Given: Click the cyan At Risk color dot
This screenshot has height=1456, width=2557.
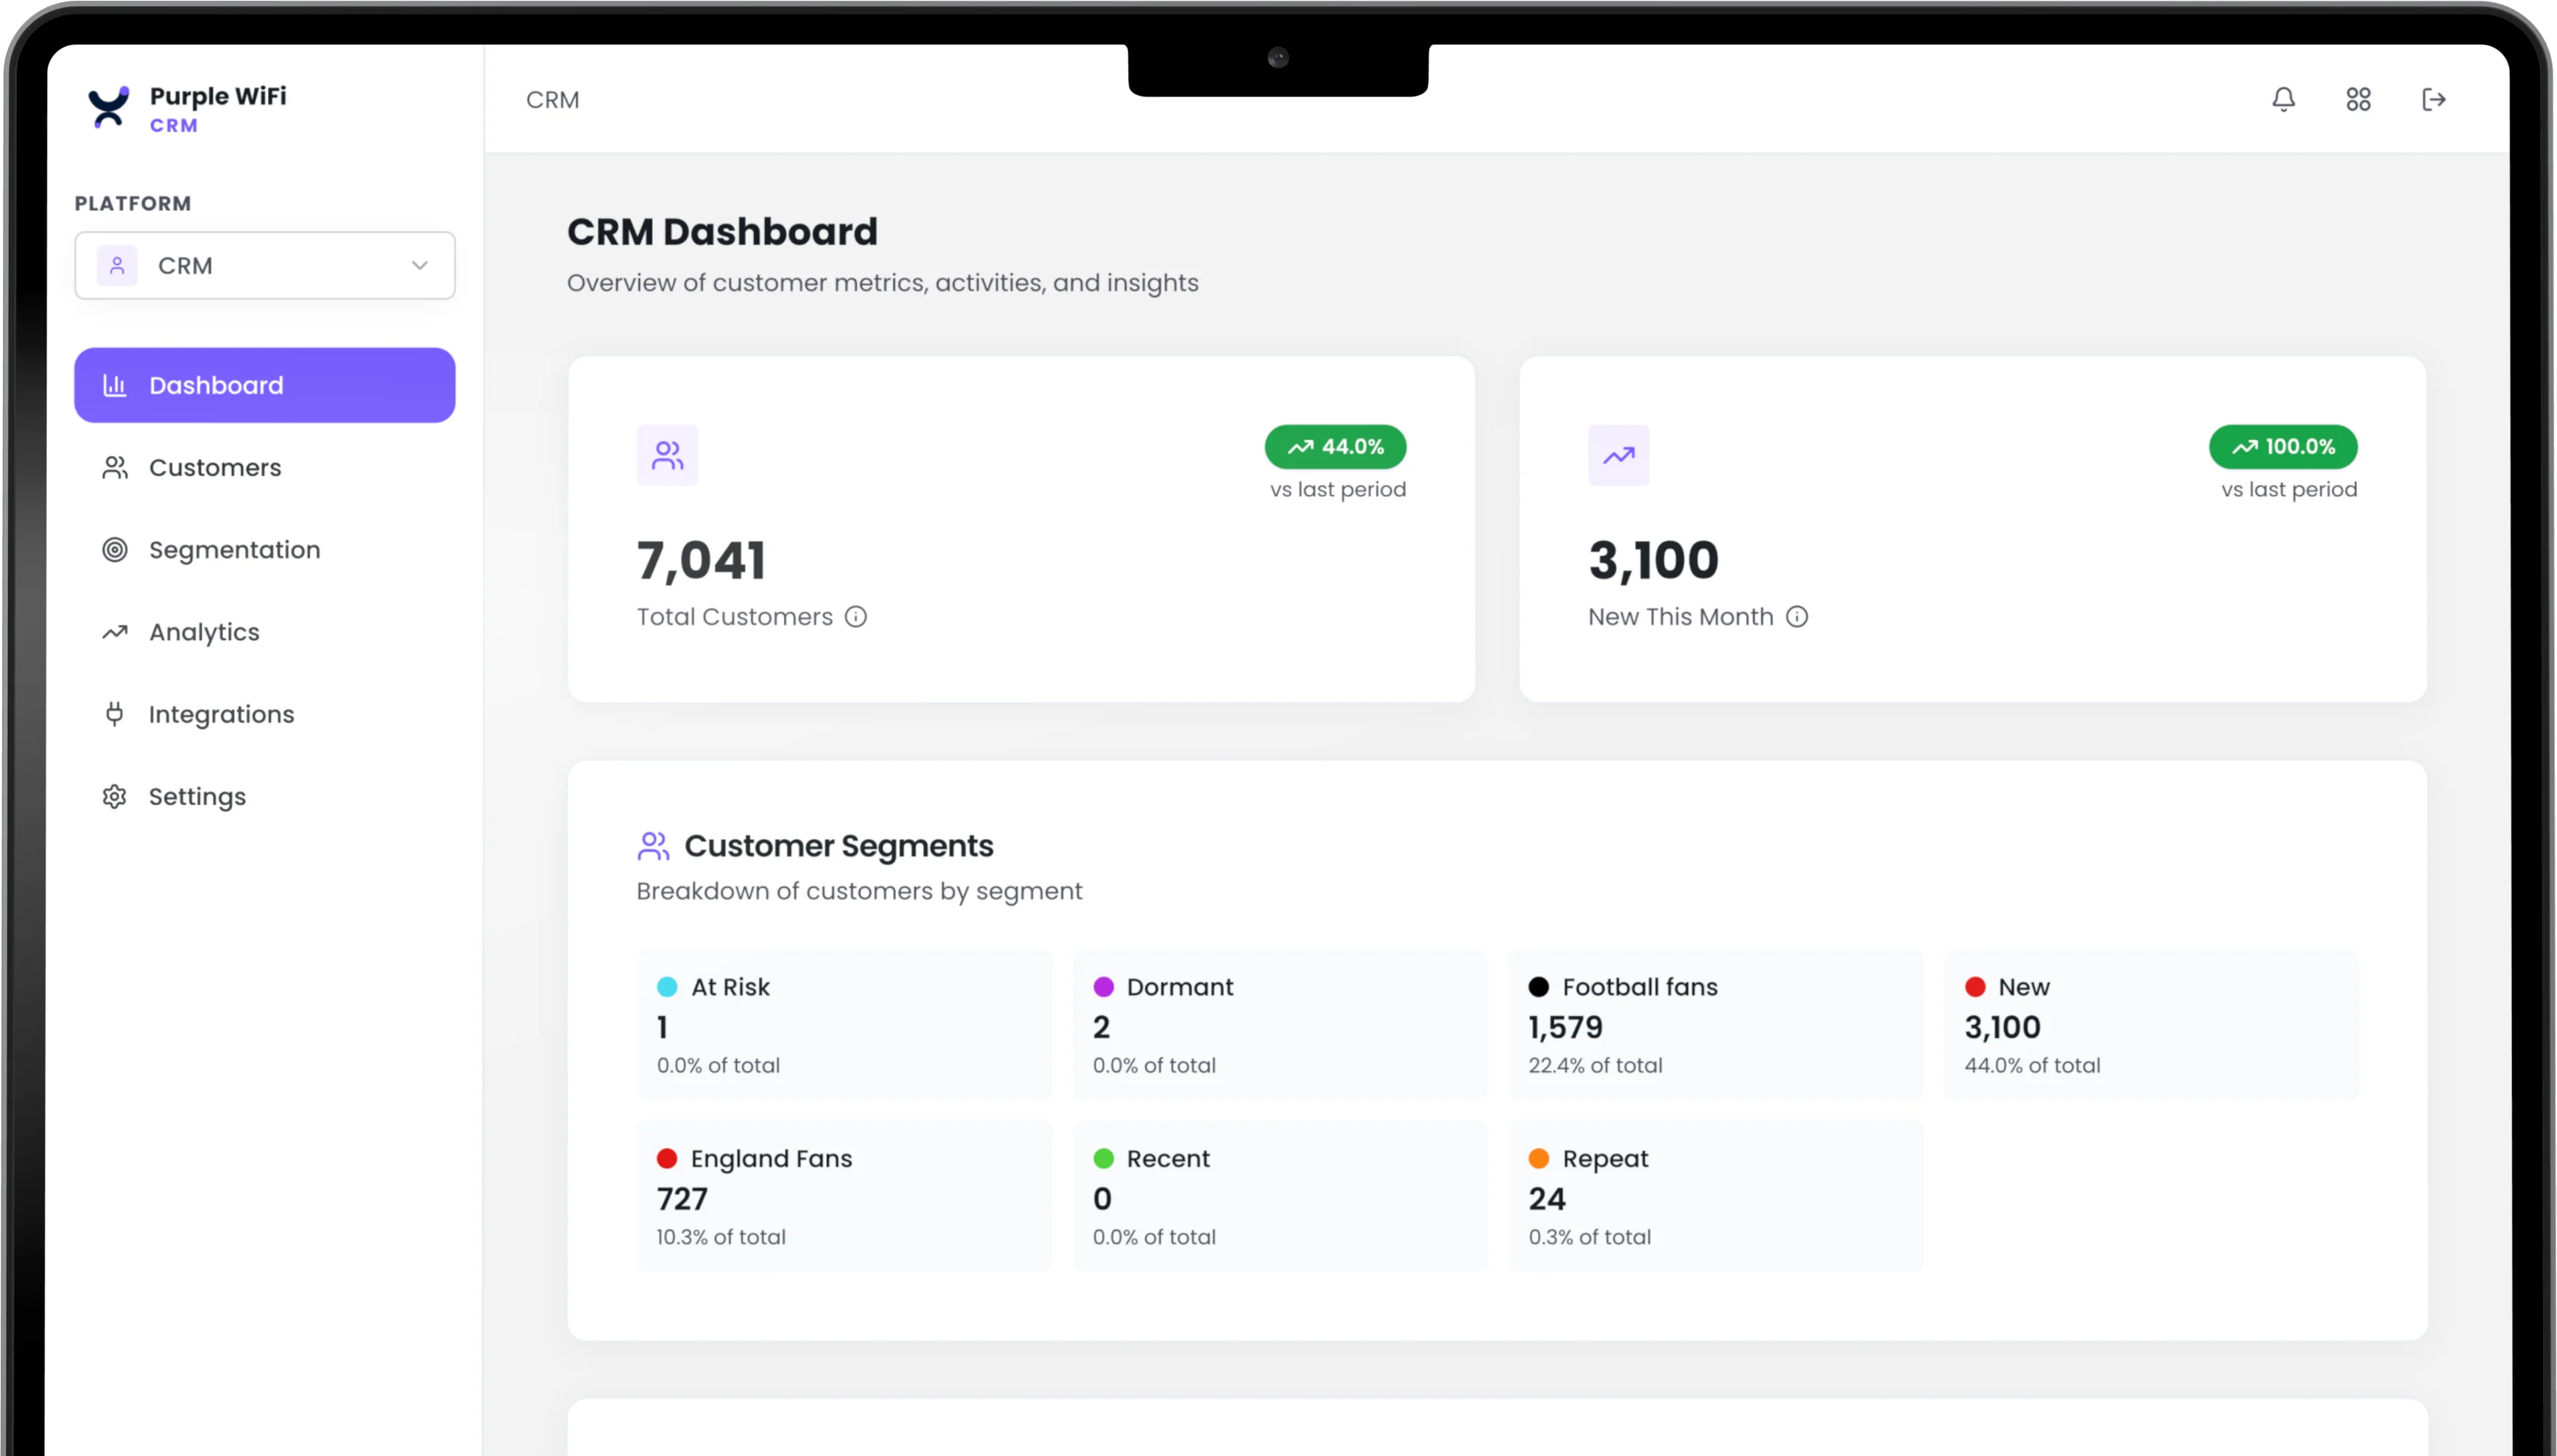Looking at the screenshot, I should (x=667, y=987).
